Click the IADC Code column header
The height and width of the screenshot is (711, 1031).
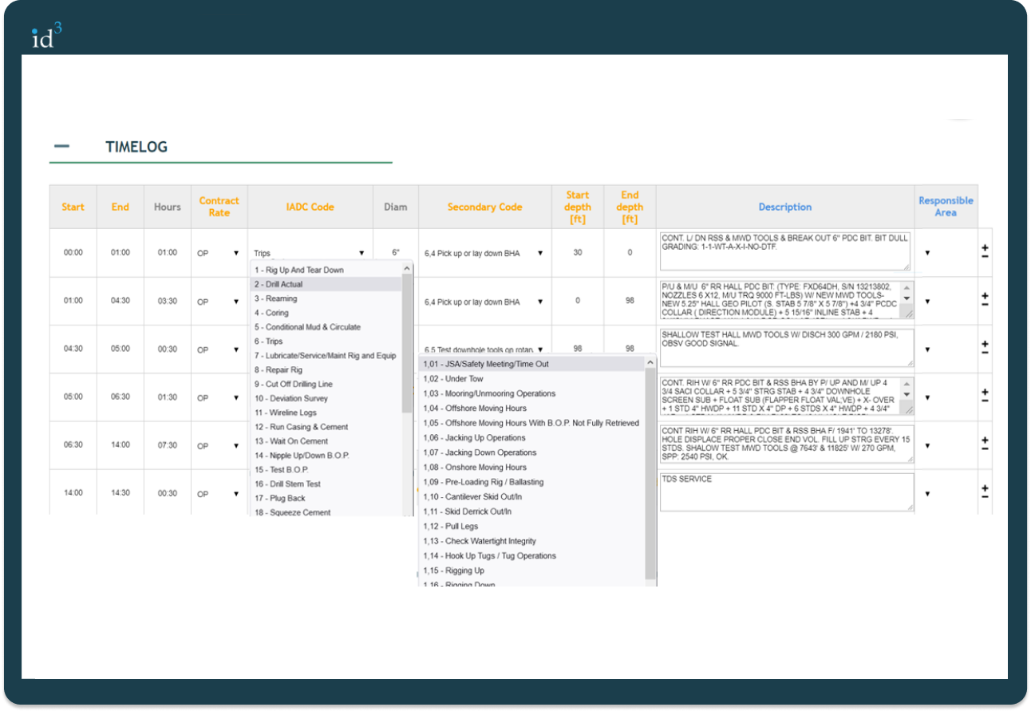(x=310, y=207)
